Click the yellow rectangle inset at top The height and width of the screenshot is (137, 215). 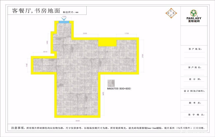click(107, 42)
